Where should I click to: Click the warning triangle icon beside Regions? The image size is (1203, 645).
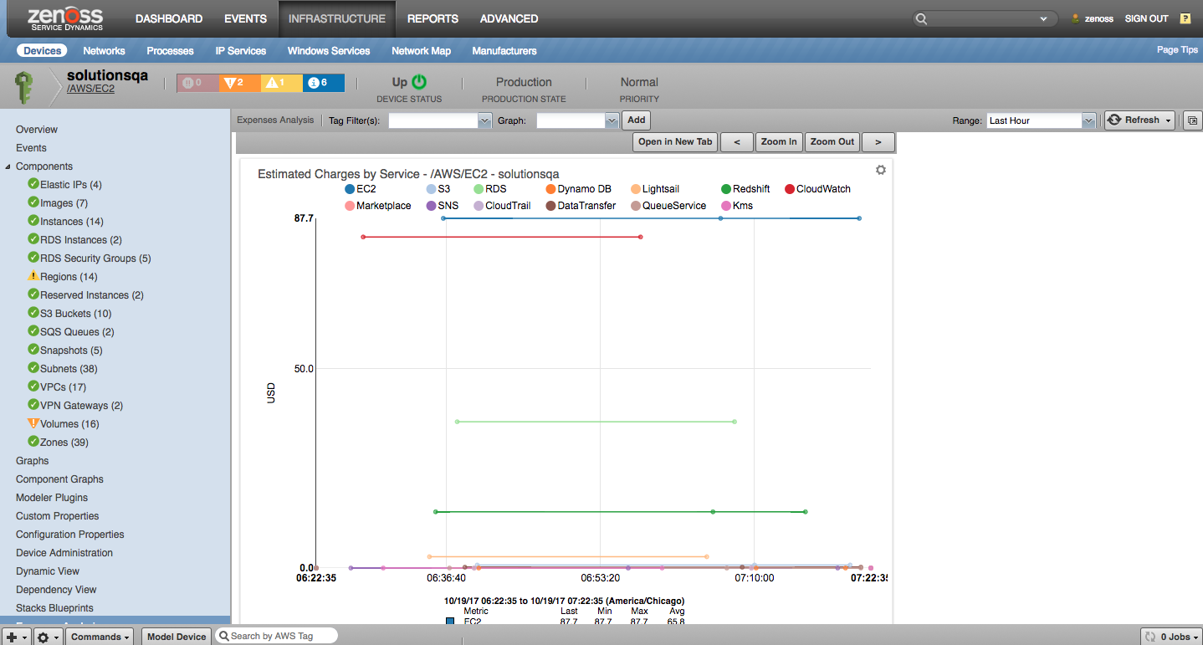coord(33,276)
